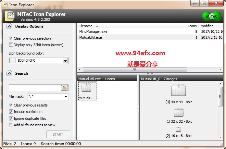Click the Search time status bar entry
The width and height of the screenshot is (226, 149).
pyautogui.click(x=61, y=144)
